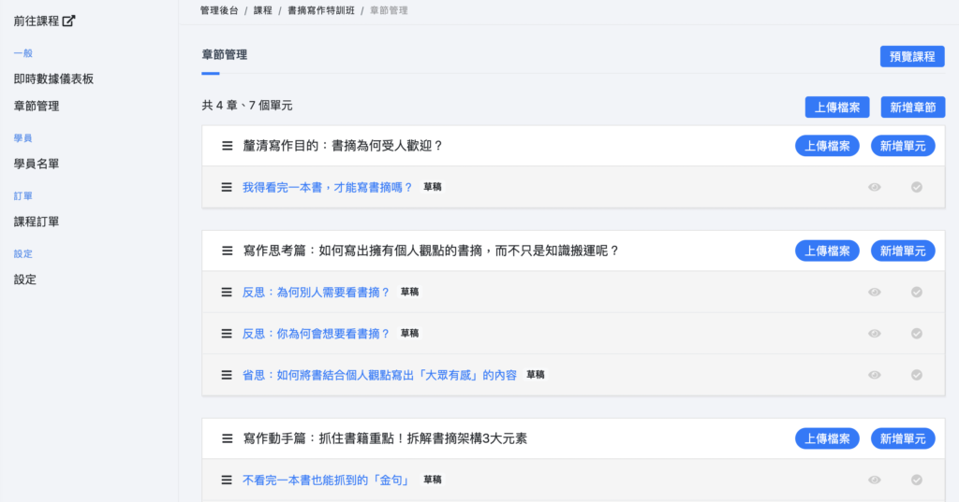
Task: Click drag handle for unit 反思：為何別人需要看書摘
Action: point(227,292)
